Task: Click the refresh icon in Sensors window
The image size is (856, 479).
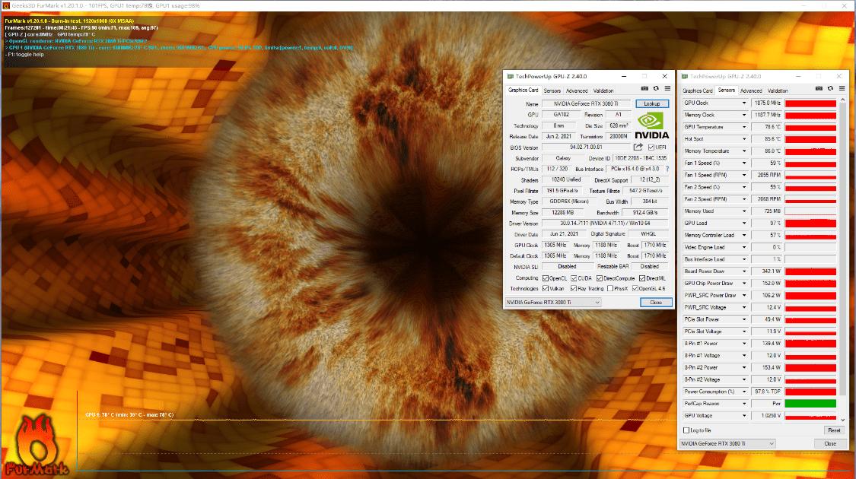Action: click(x=829, y=90)
